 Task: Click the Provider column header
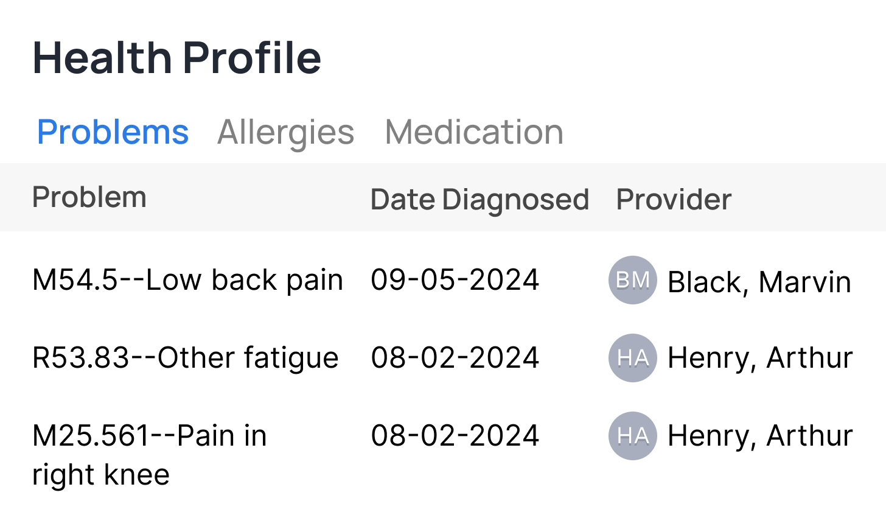click(x=674, y=200)
